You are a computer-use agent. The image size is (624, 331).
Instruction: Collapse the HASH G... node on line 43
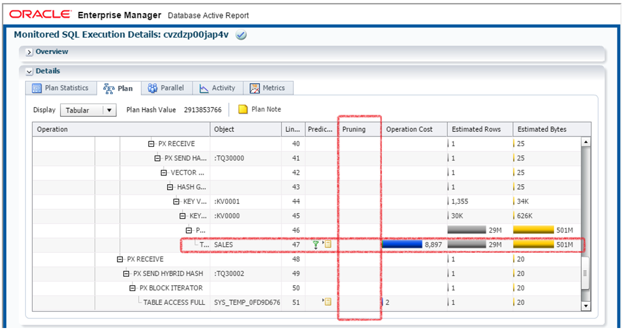click(x=170, y=187)
